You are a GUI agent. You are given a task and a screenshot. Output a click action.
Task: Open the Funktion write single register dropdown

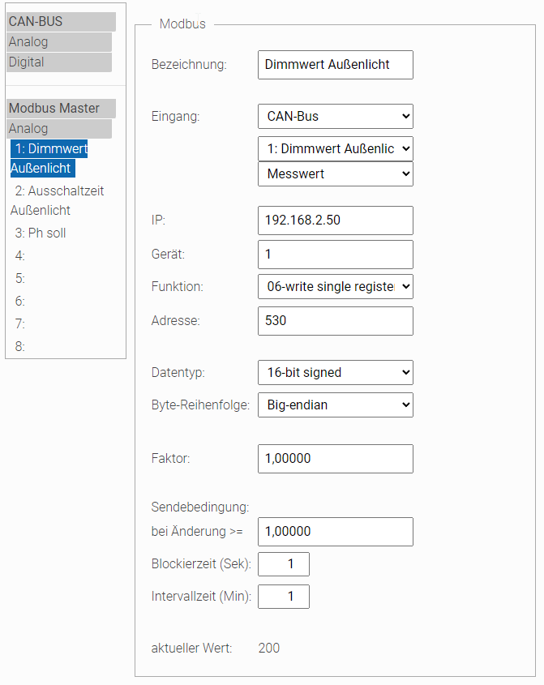(x=335, y=287)
